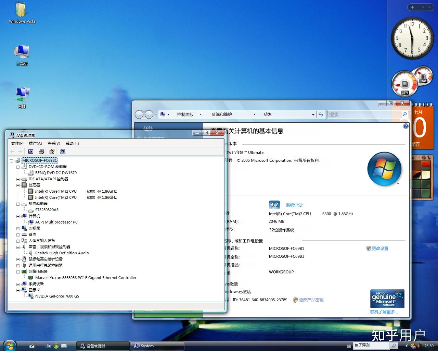Collapse the DVD/CD-ROM 驱动器 node

pyautogui.click(x=18, y=167)
